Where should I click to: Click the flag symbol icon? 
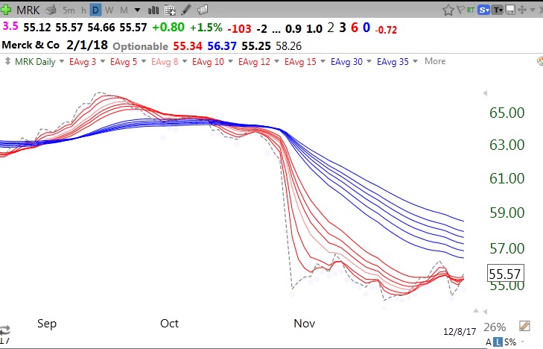[x=460, y=10]
